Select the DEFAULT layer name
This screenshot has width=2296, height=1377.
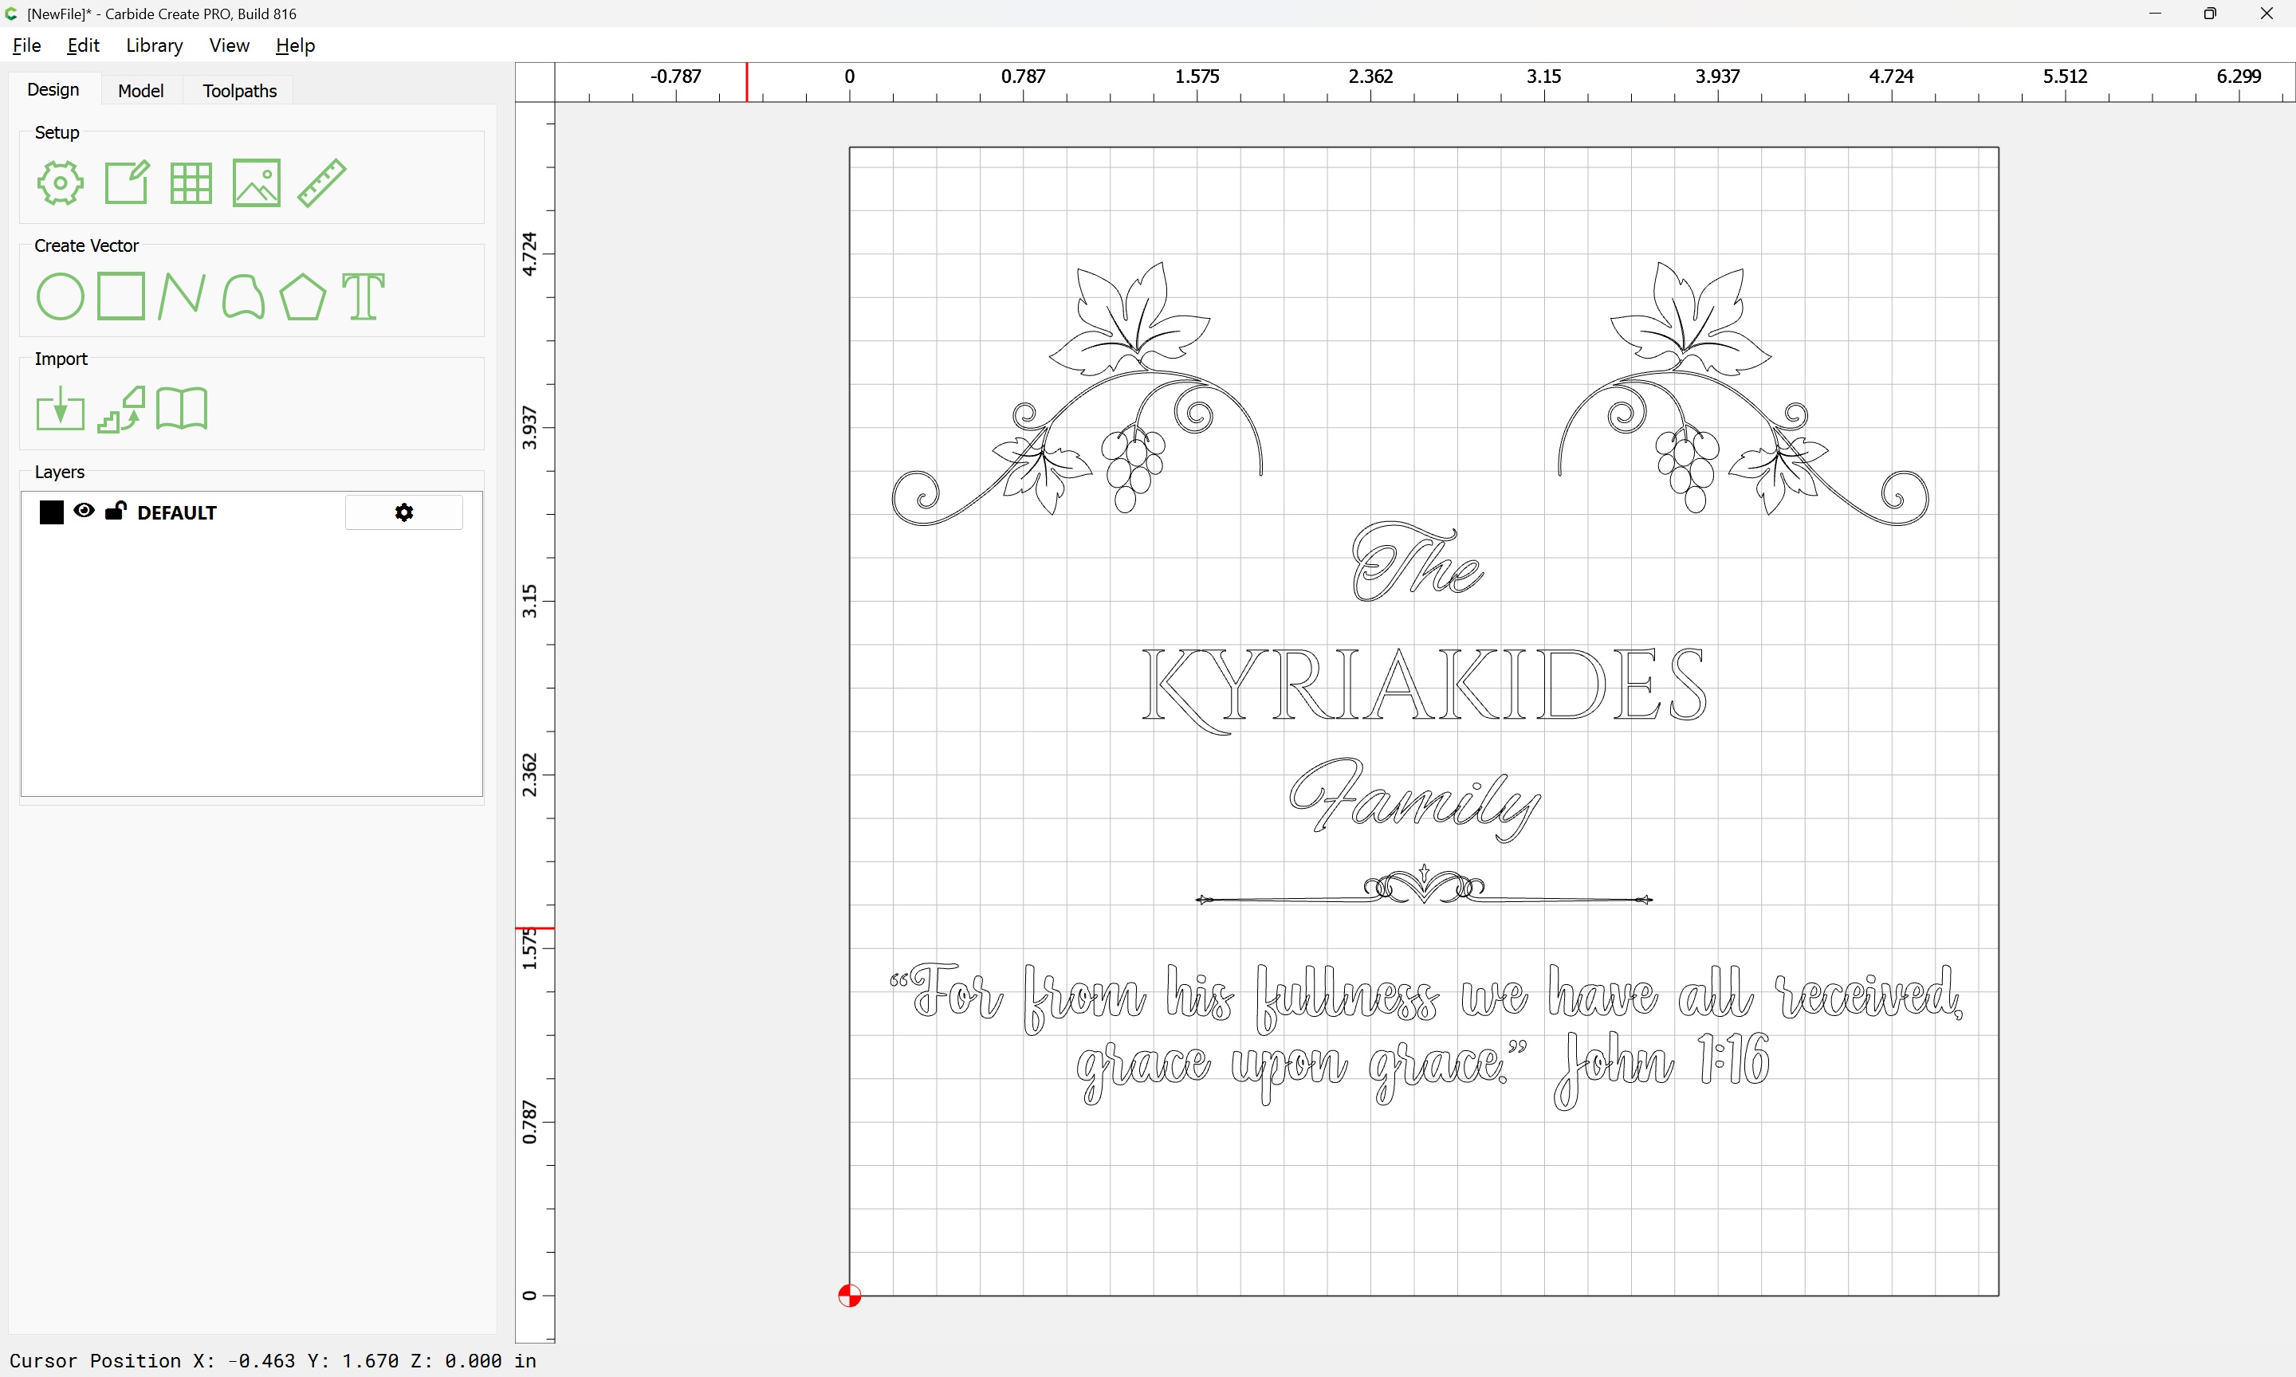click(x=177, y=513)
